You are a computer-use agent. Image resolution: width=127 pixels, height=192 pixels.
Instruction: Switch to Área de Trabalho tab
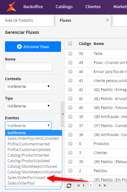(19, 20)
